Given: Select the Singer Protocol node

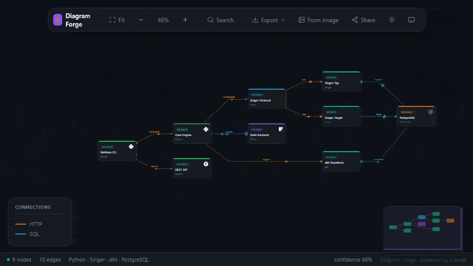Looking at the screenshot, I should pos(267,99).
